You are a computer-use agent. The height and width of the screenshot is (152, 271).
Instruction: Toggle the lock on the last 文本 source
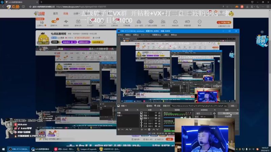159,126
